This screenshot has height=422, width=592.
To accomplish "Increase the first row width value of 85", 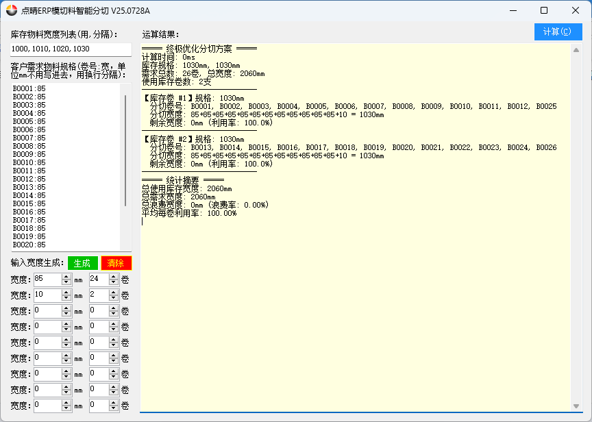I will coord(66,276).
